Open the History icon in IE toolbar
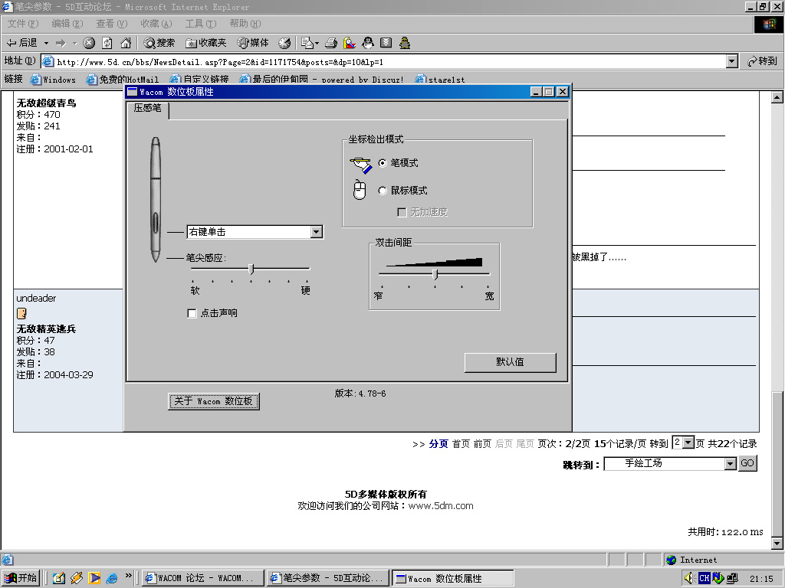The image size is (785, 588). pos(284,43)
